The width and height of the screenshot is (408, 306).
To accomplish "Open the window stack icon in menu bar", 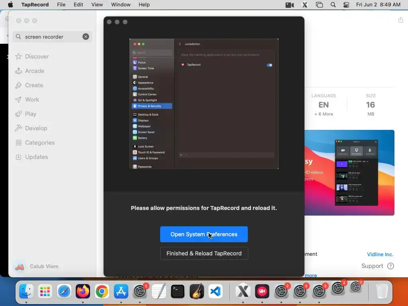I will (x=319, y=5).
